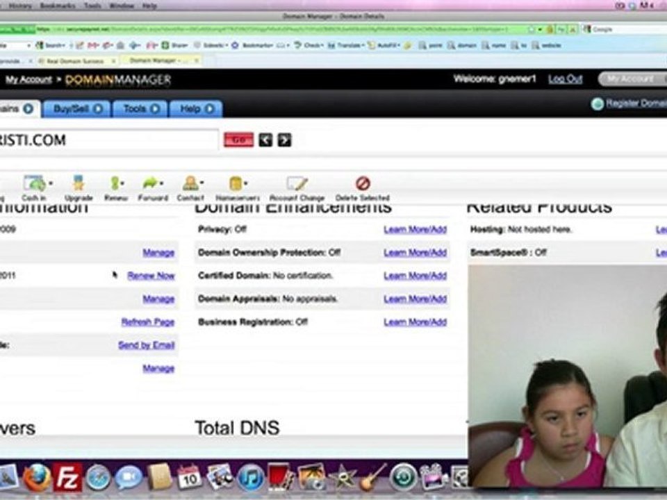Open the browser Help menu
Screen dimensions: 667x500
pos(149,6)
